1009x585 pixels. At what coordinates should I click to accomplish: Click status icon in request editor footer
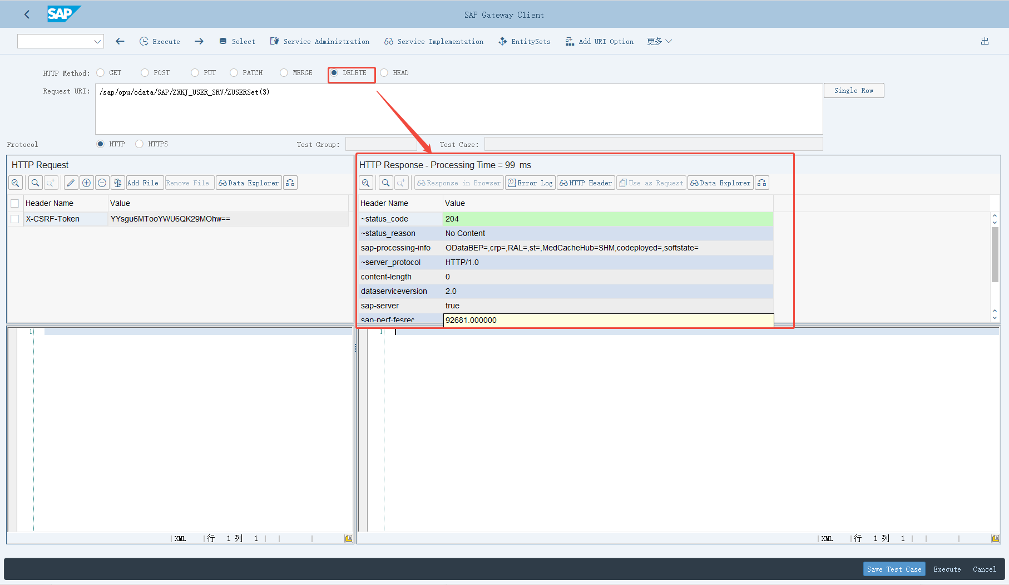point(348,538)
